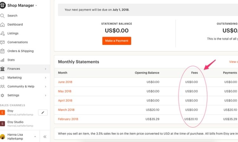
Task: Open Conversations via the envelope icon
Action: click(2, 42)
